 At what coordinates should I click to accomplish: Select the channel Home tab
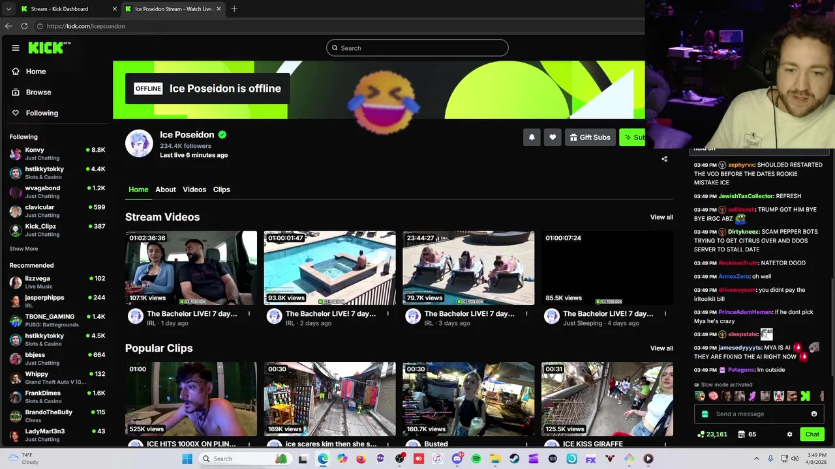(138, 190)
